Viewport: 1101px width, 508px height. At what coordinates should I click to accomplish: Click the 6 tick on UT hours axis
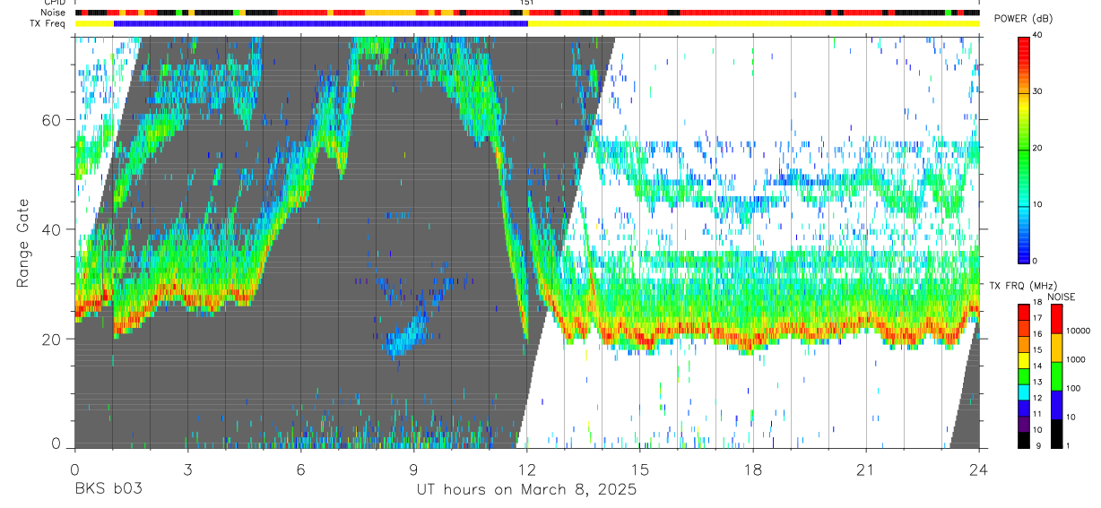[x=300, y=469]
